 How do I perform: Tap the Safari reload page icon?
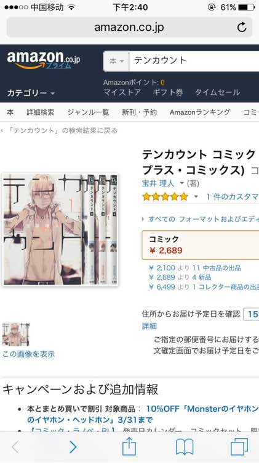point(242,27)
